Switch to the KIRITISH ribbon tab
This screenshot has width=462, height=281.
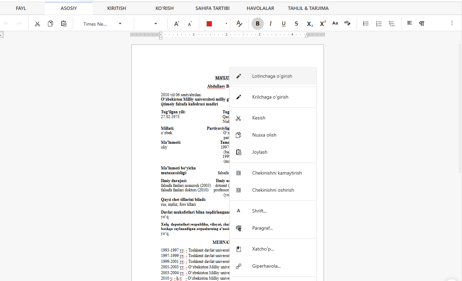(116, 8)
